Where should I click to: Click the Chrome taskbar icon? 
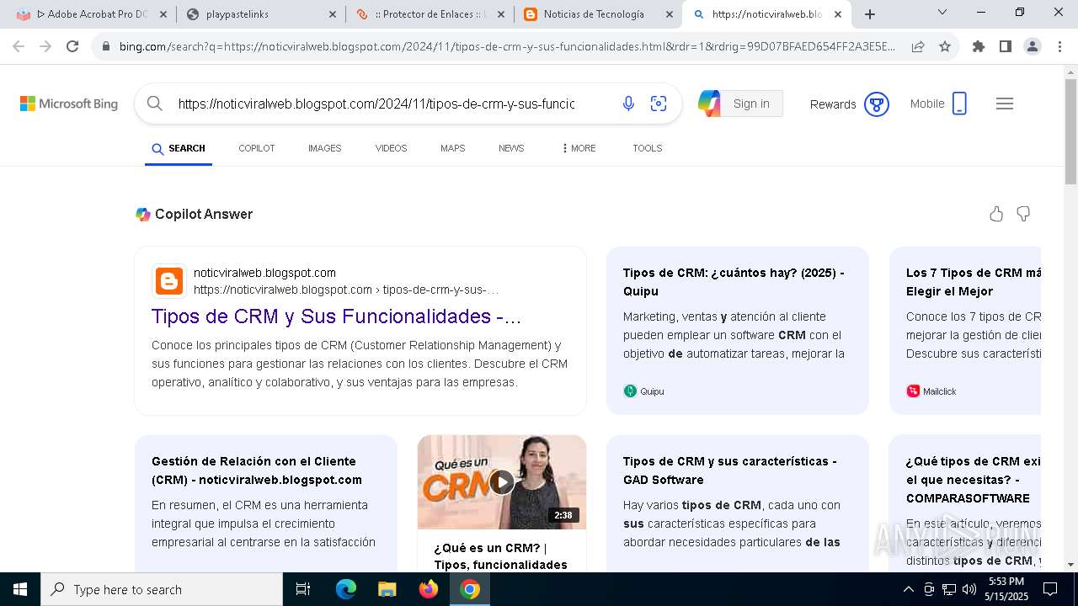pos(470,590)
